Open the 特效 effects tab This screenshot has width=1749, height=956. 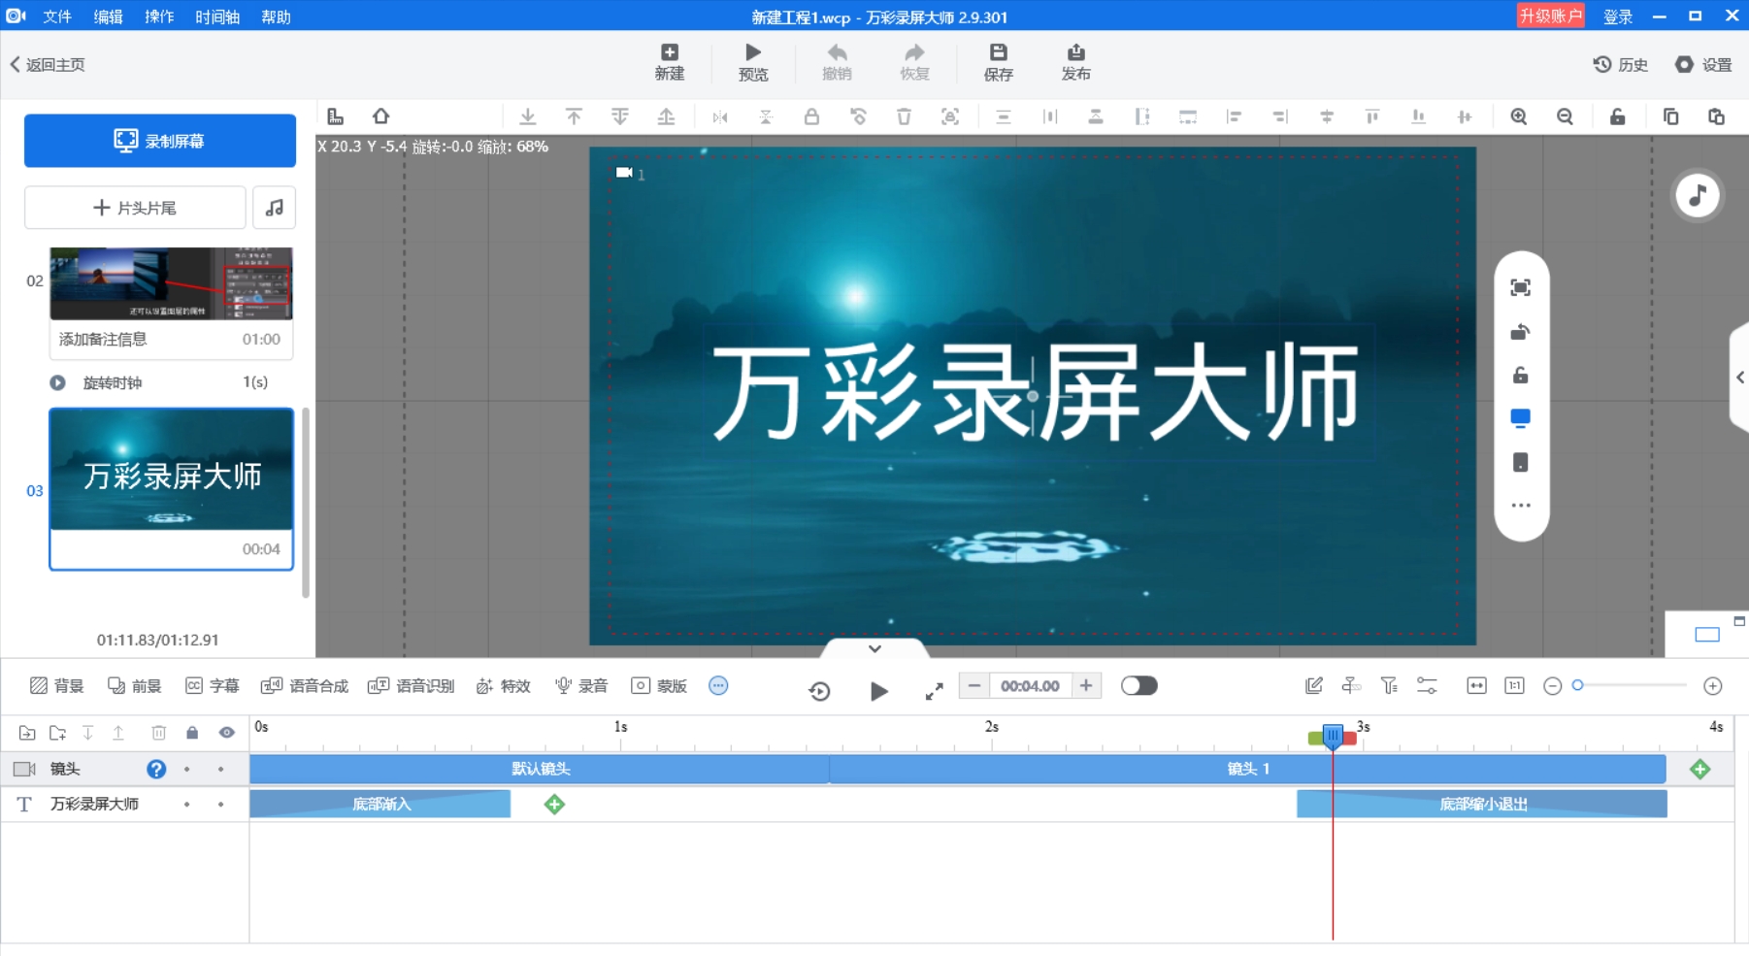pos(504,686)
